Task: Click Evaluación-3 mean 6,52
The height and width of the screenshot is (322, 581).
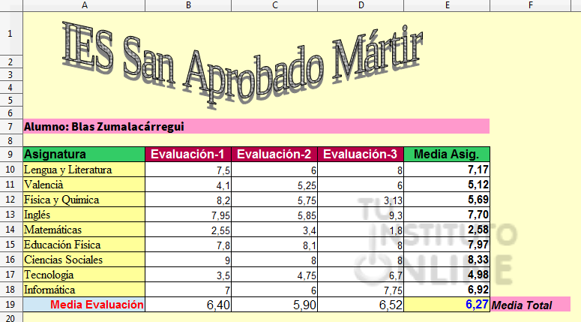Action: 361,304
